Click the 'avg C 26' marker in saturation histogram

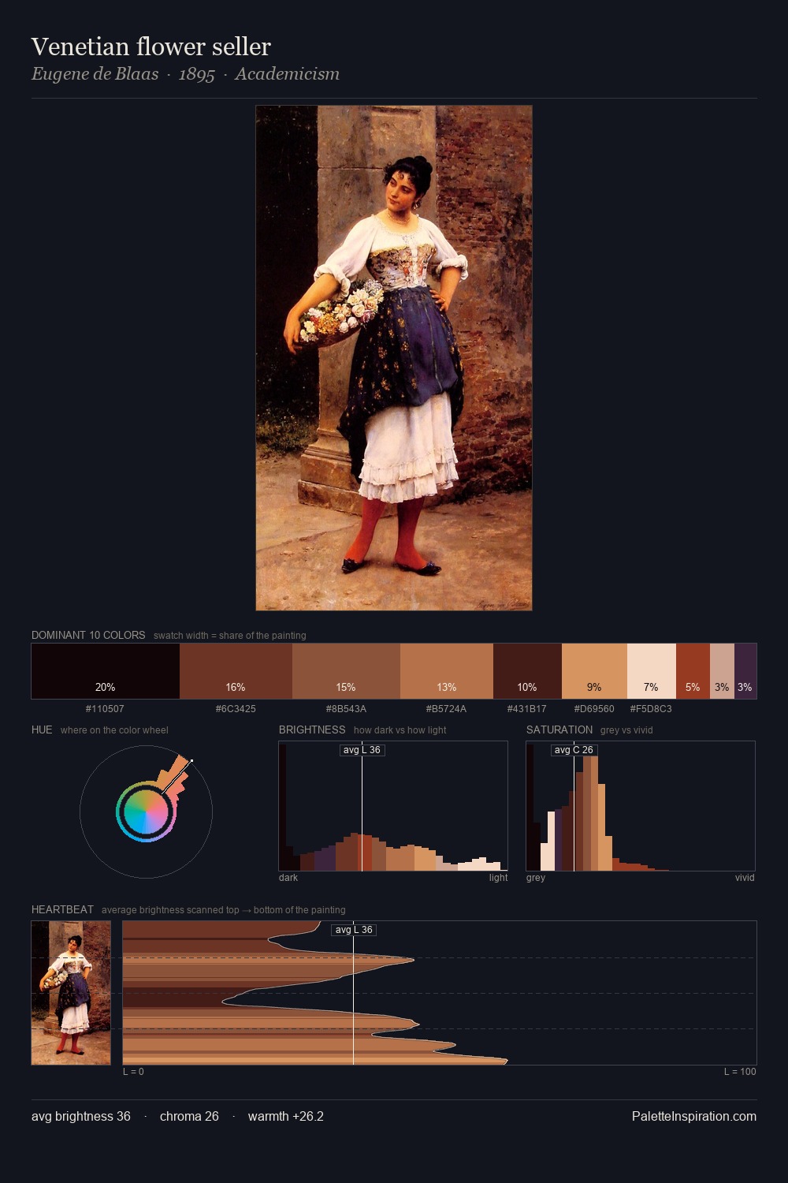[574, 750]
